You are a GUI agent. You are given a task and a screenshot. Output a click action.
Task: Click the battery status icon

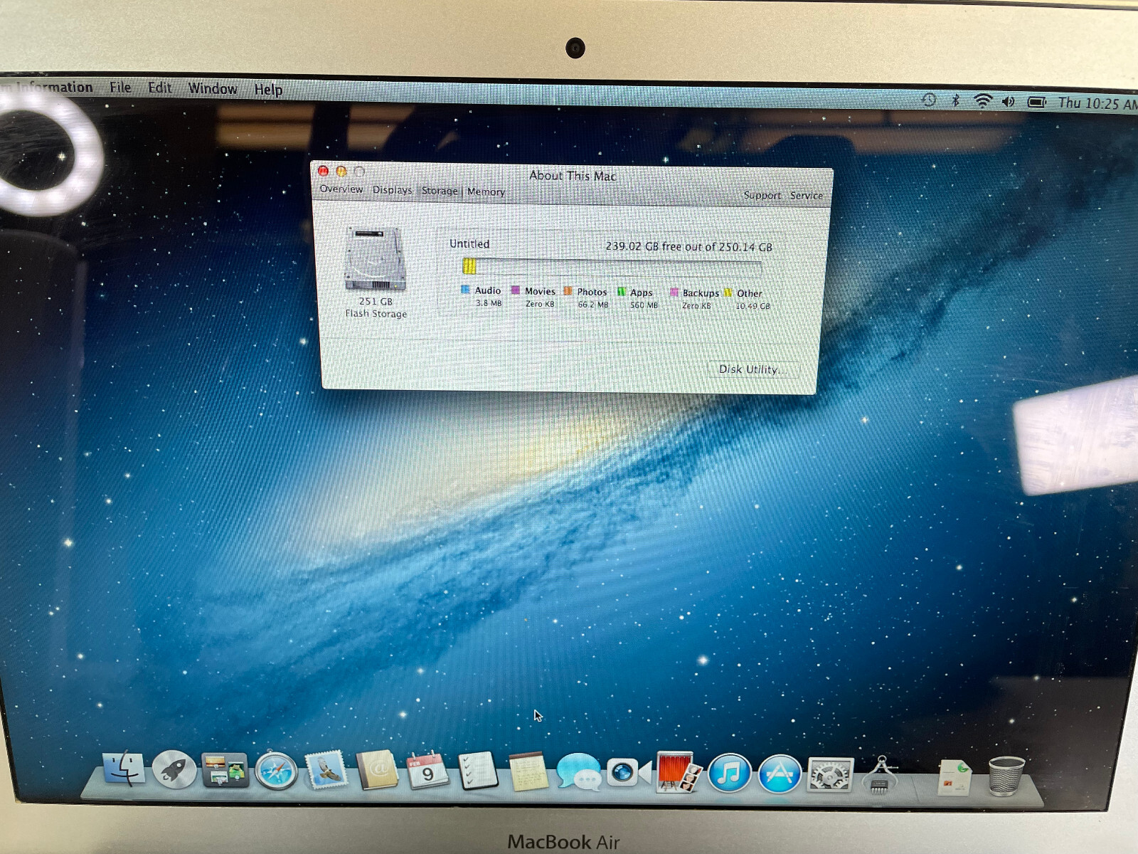1037,102
